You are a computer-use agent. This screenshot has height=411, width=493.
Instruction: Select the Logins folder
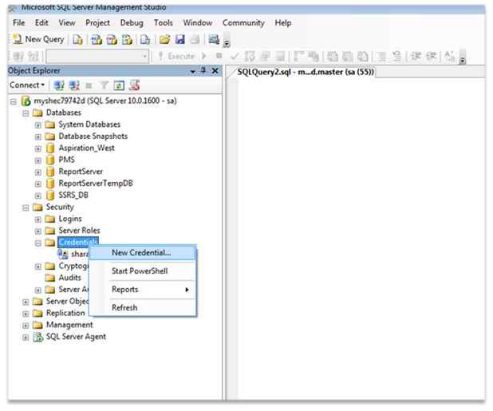click(x=70, y=219)
